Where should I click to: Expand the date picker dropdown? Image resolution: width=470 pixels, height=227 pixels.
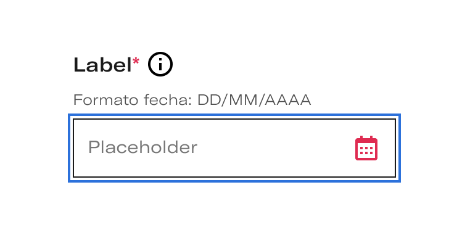click(x=366, y=148)
